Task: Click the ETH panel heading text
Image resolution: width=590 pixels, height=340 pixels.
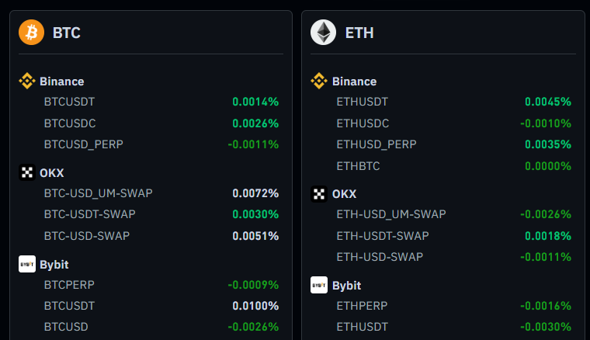Action: click(x=359, y=33)
